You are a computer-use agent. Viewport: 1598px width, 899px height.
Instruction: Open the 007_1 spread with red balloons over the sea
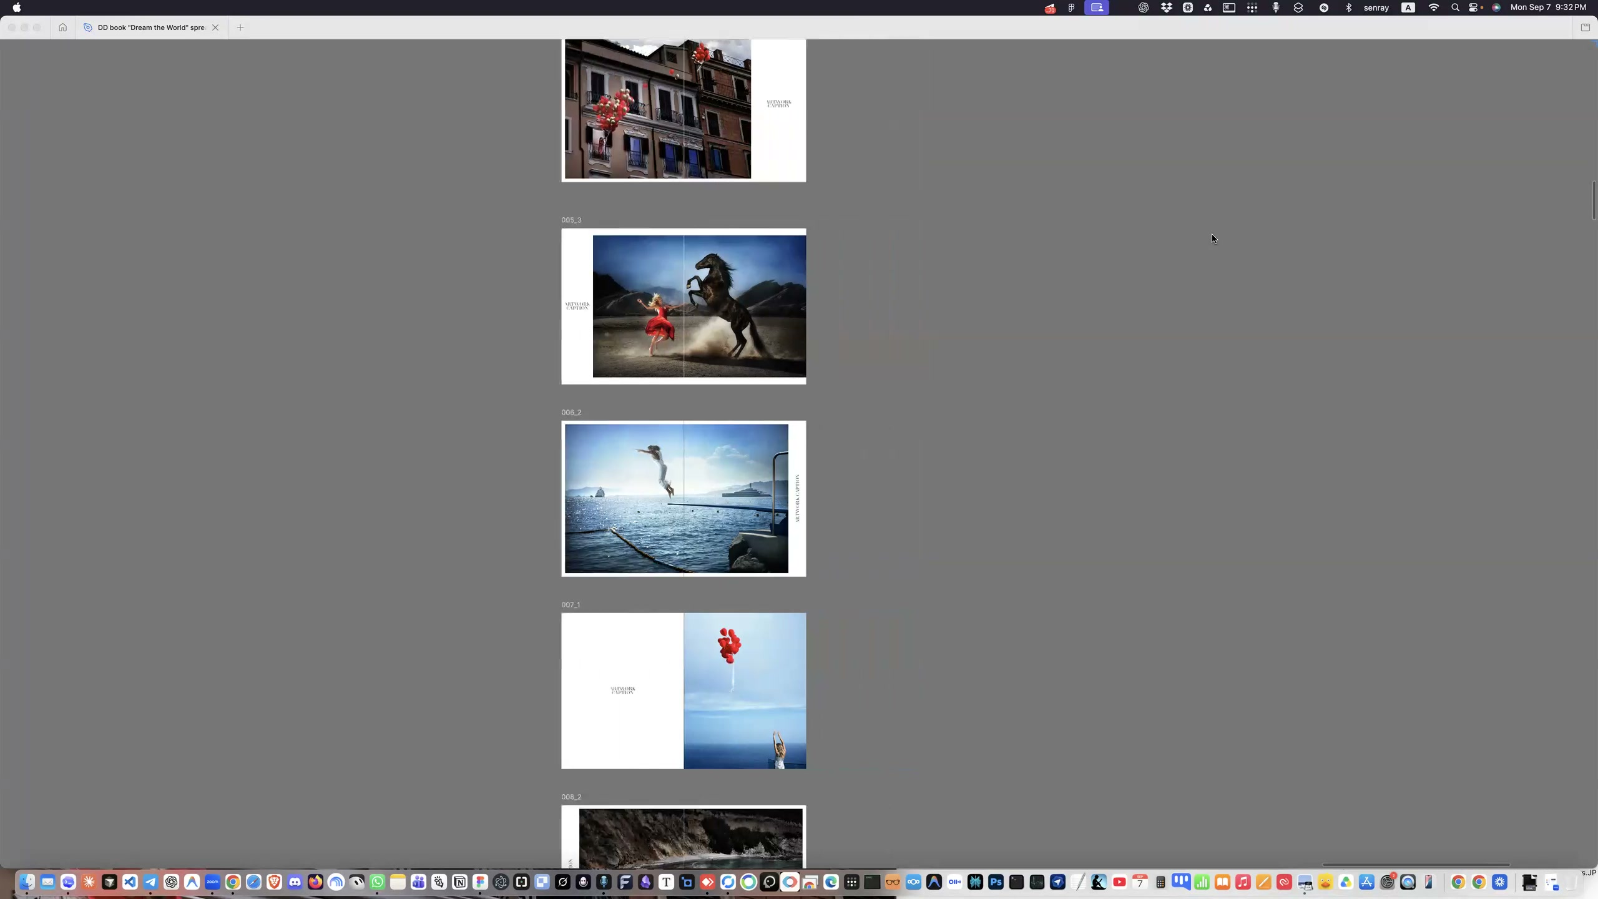[684, 691]
